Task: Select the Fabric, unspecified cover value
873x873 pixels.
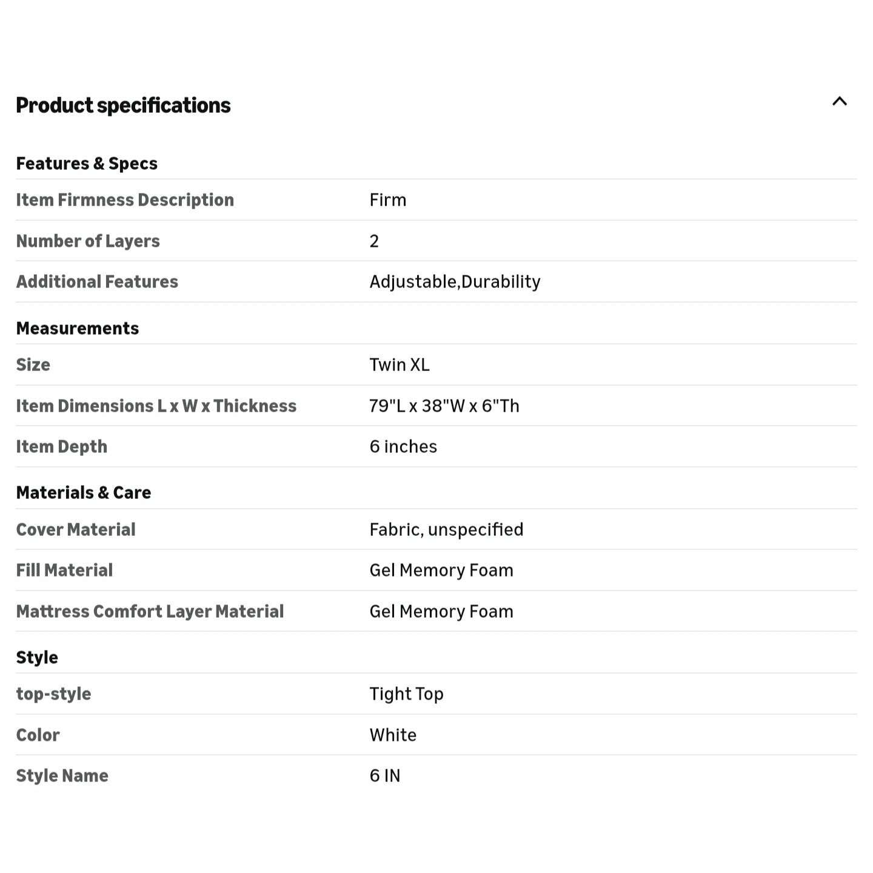Action: coord(446,530)
